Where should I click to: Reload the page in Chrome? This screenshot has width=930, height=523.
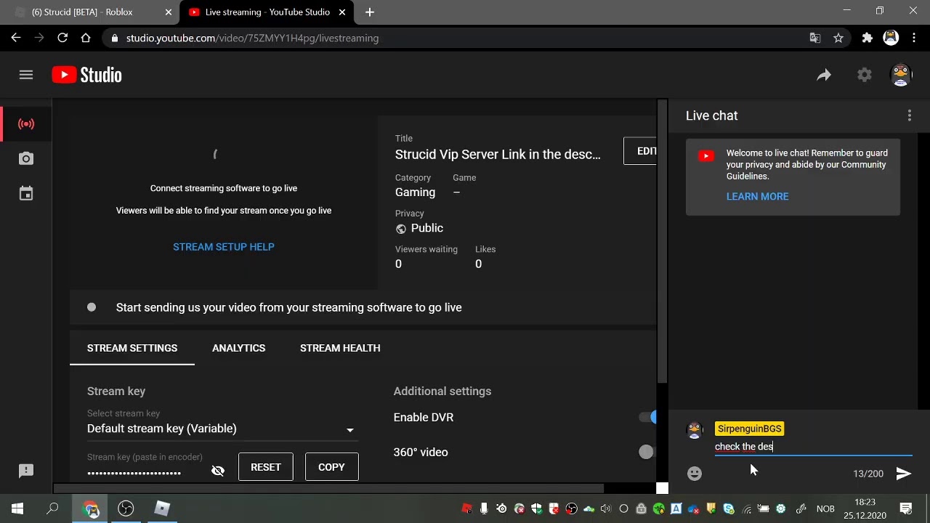[x=62, y=38]
